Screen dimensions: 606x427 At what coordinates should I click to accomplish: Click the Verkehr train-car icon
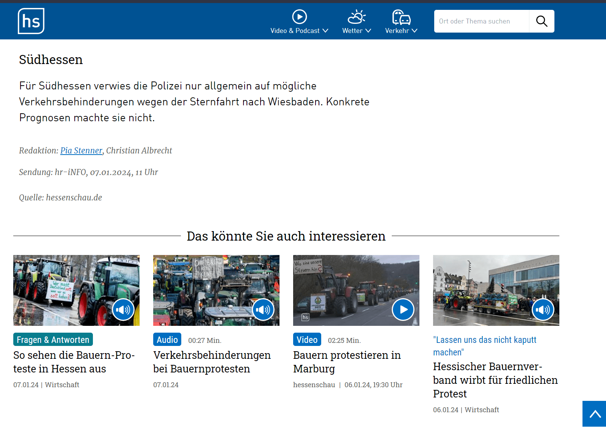pos(401,17)
